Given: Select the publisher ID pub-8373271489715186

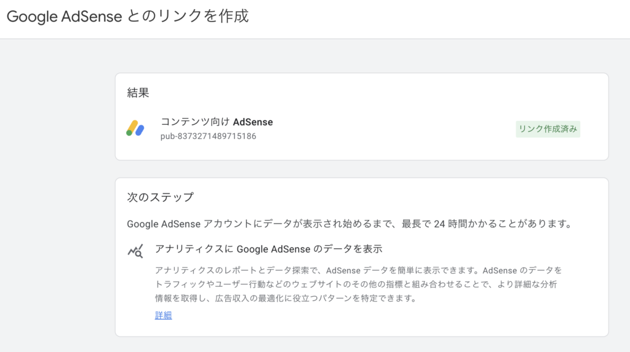Looking at the screenshot, I should click(208, 136).
